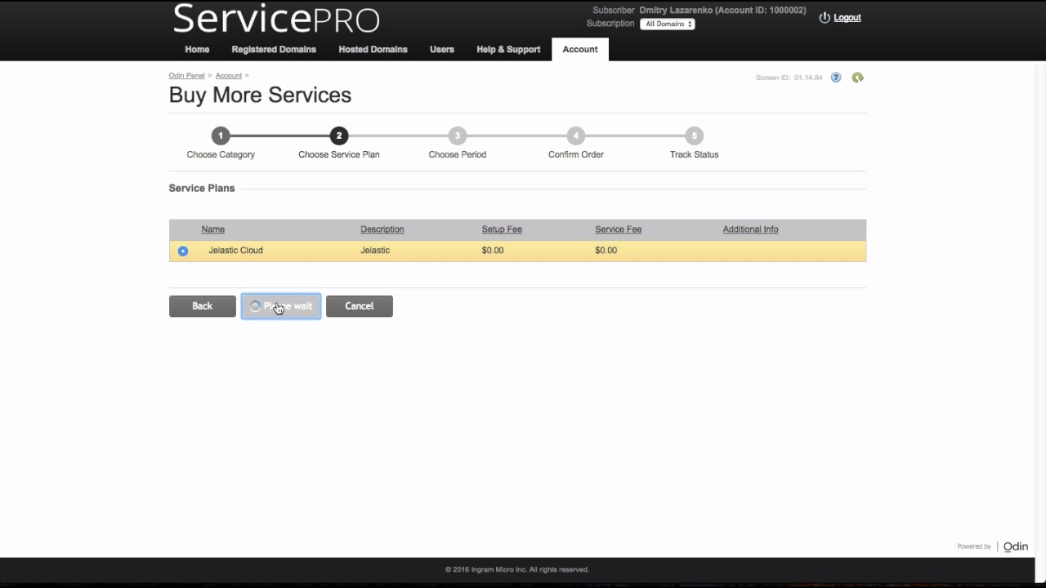This screenshot has width=1046, height=588.
Task: Follow the Account breadcrumb link
Action: pos(229,75)
